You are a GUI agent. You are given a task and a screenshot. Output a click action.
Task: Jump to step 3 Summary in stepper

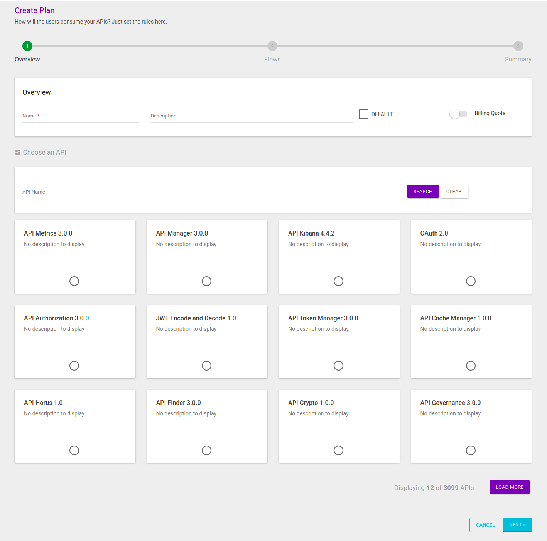point(518,46)
